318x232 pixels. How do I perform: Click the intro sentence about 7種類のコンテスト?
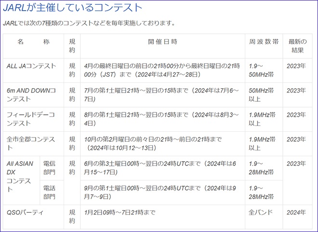pos(89,23)
